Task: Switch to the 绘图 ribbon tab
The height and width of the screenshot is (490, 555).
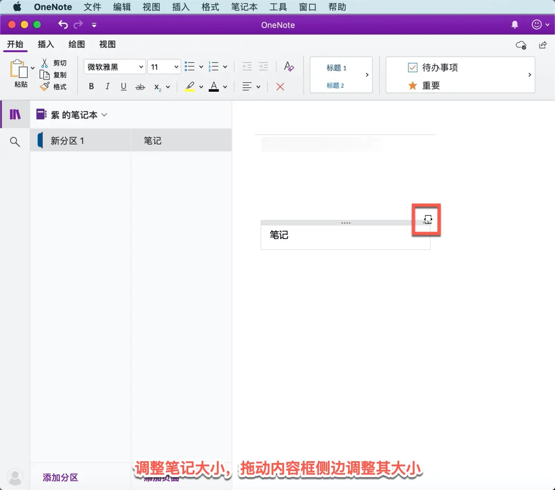Action: coord(76,44)
